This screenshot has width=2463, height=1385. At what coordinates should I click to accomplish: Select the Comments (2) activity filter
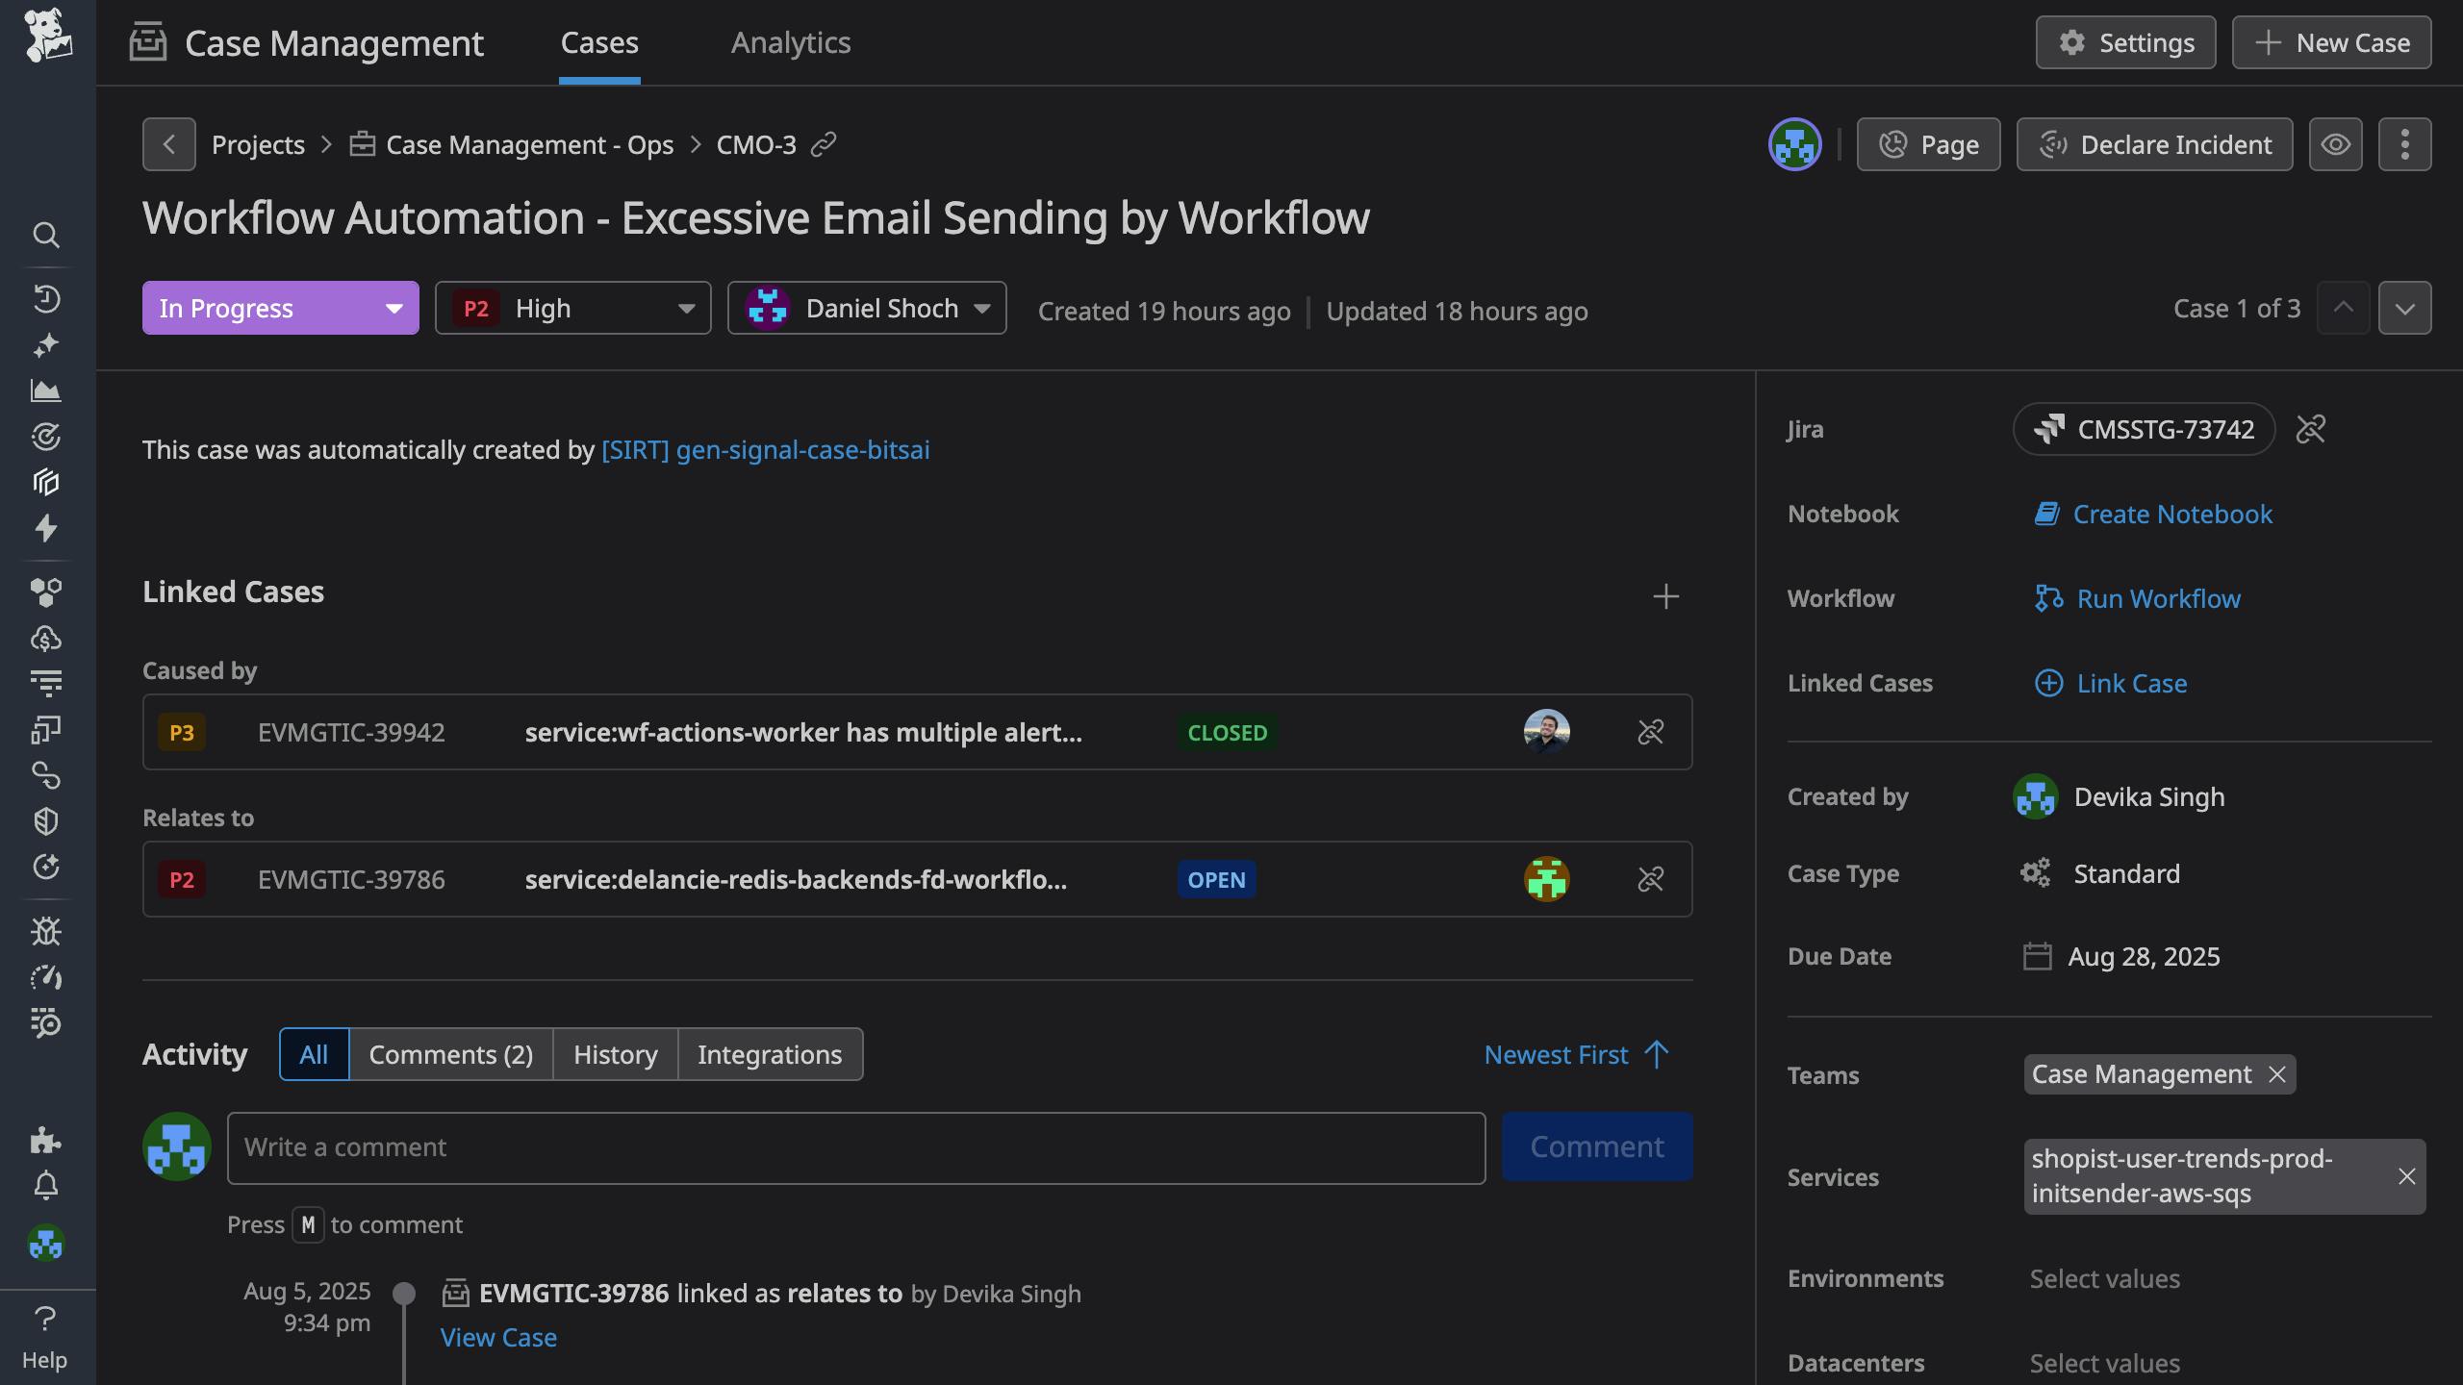pos(451,1054)
